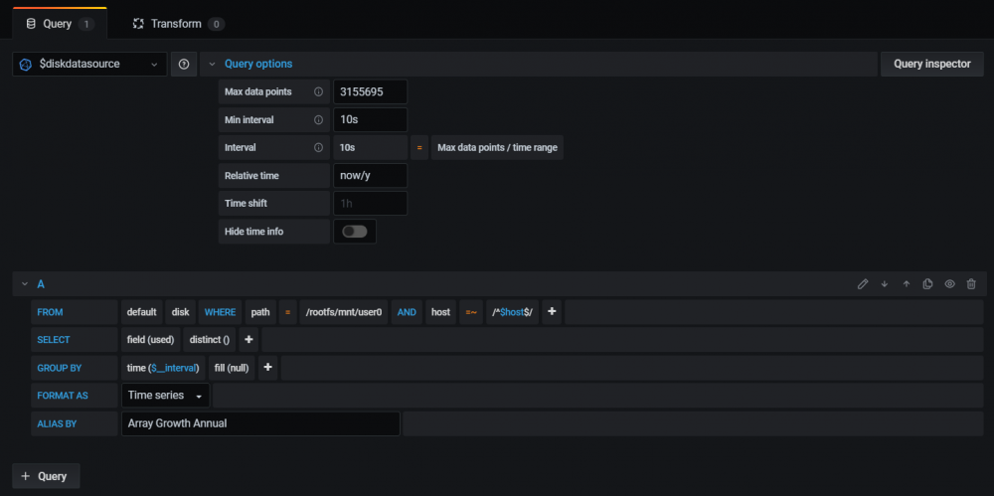The height and width of the screenshot is (496, 994).
Task: Click the Interval info icon
Action: 318,148
